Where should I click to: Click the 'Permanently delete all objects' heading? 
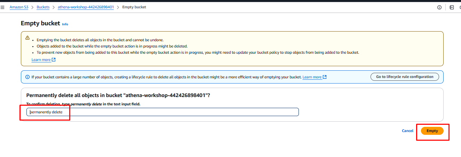118,95
